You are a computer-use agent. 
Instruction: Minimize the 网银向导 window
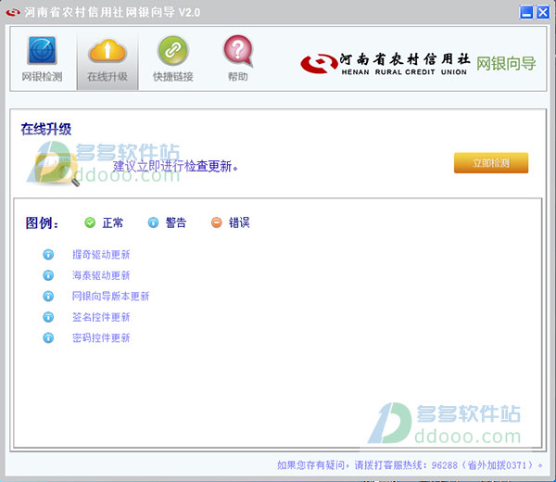pos(526,12)
